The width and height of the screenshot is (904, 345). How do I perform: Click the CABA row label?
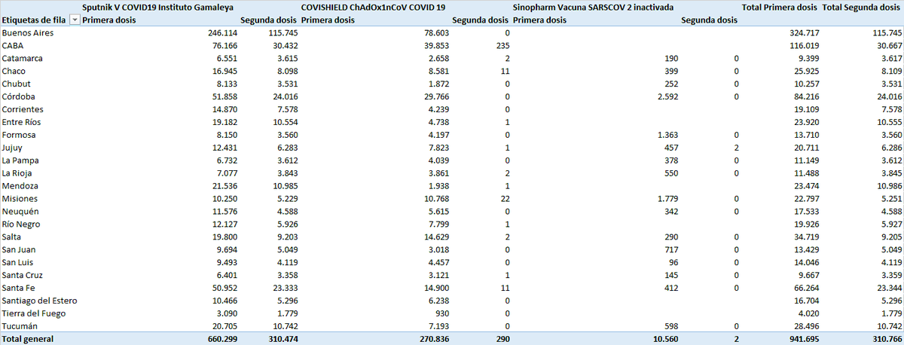(13, 46)
